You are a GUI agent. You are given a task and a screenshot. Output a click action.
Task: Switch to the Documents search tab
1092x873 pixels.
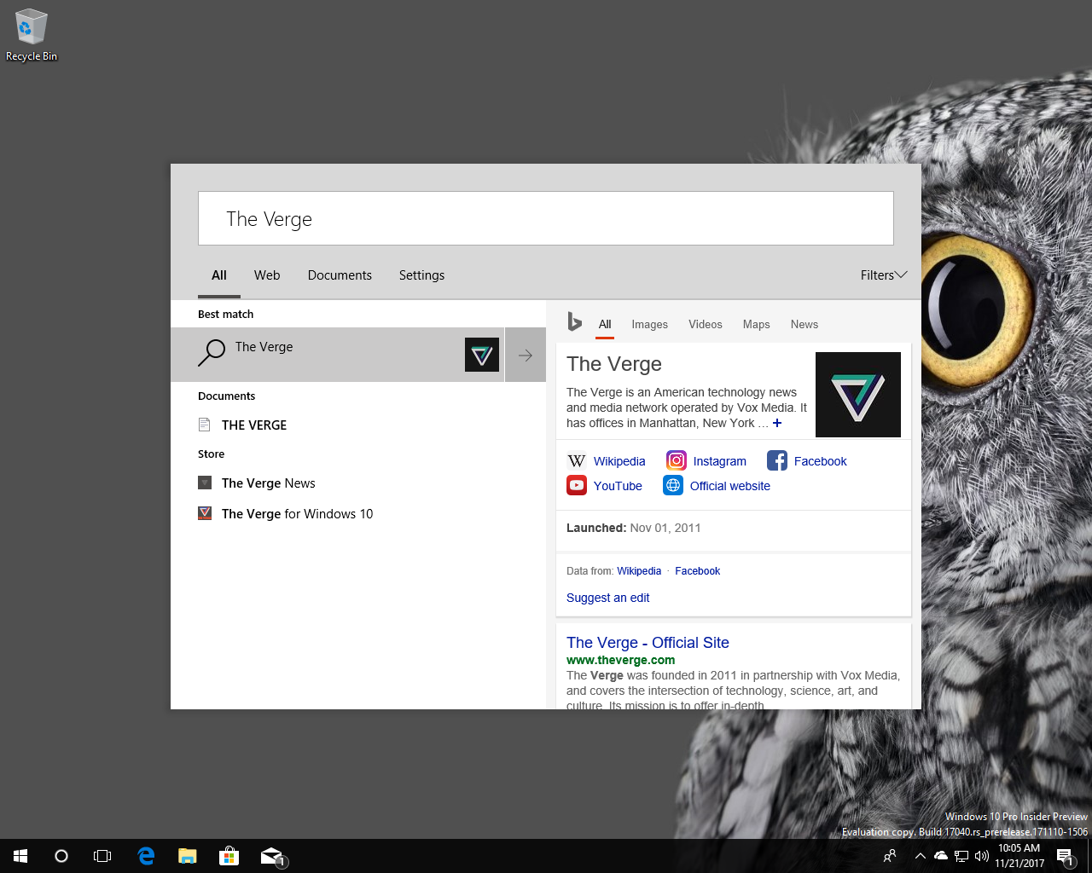click(x=340, y=275)
